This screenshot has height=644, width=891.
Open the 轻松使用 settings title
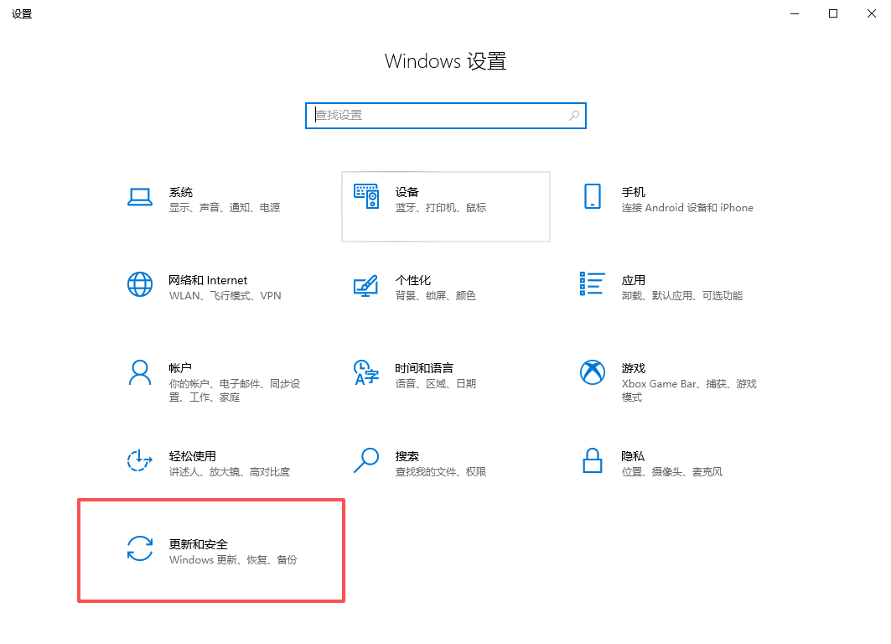tap(193, 456)
